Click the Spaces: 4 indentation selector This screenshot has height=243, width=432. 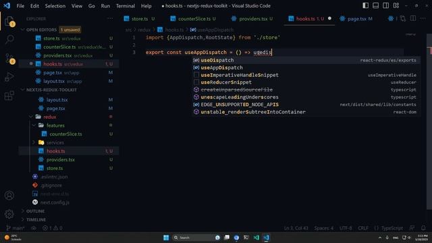pyautogui.click(x=324, y=228)
